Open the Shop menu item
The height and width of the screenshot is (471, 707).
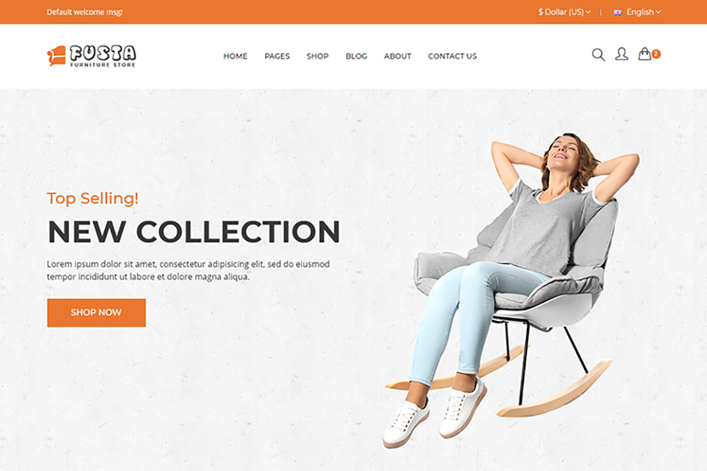tap(318, 56)
